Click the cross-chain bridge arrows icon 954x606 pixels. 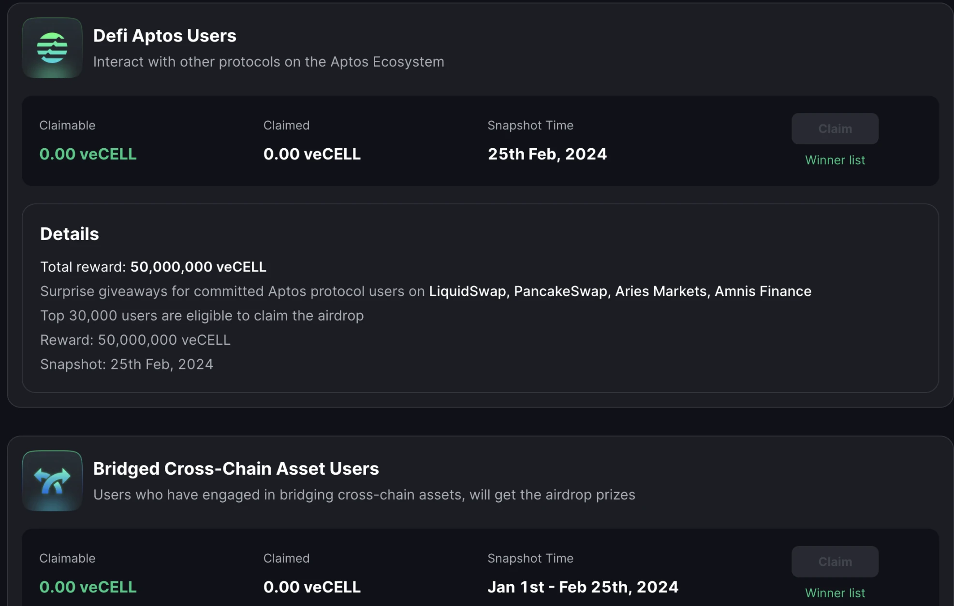[x=52, y=480]
